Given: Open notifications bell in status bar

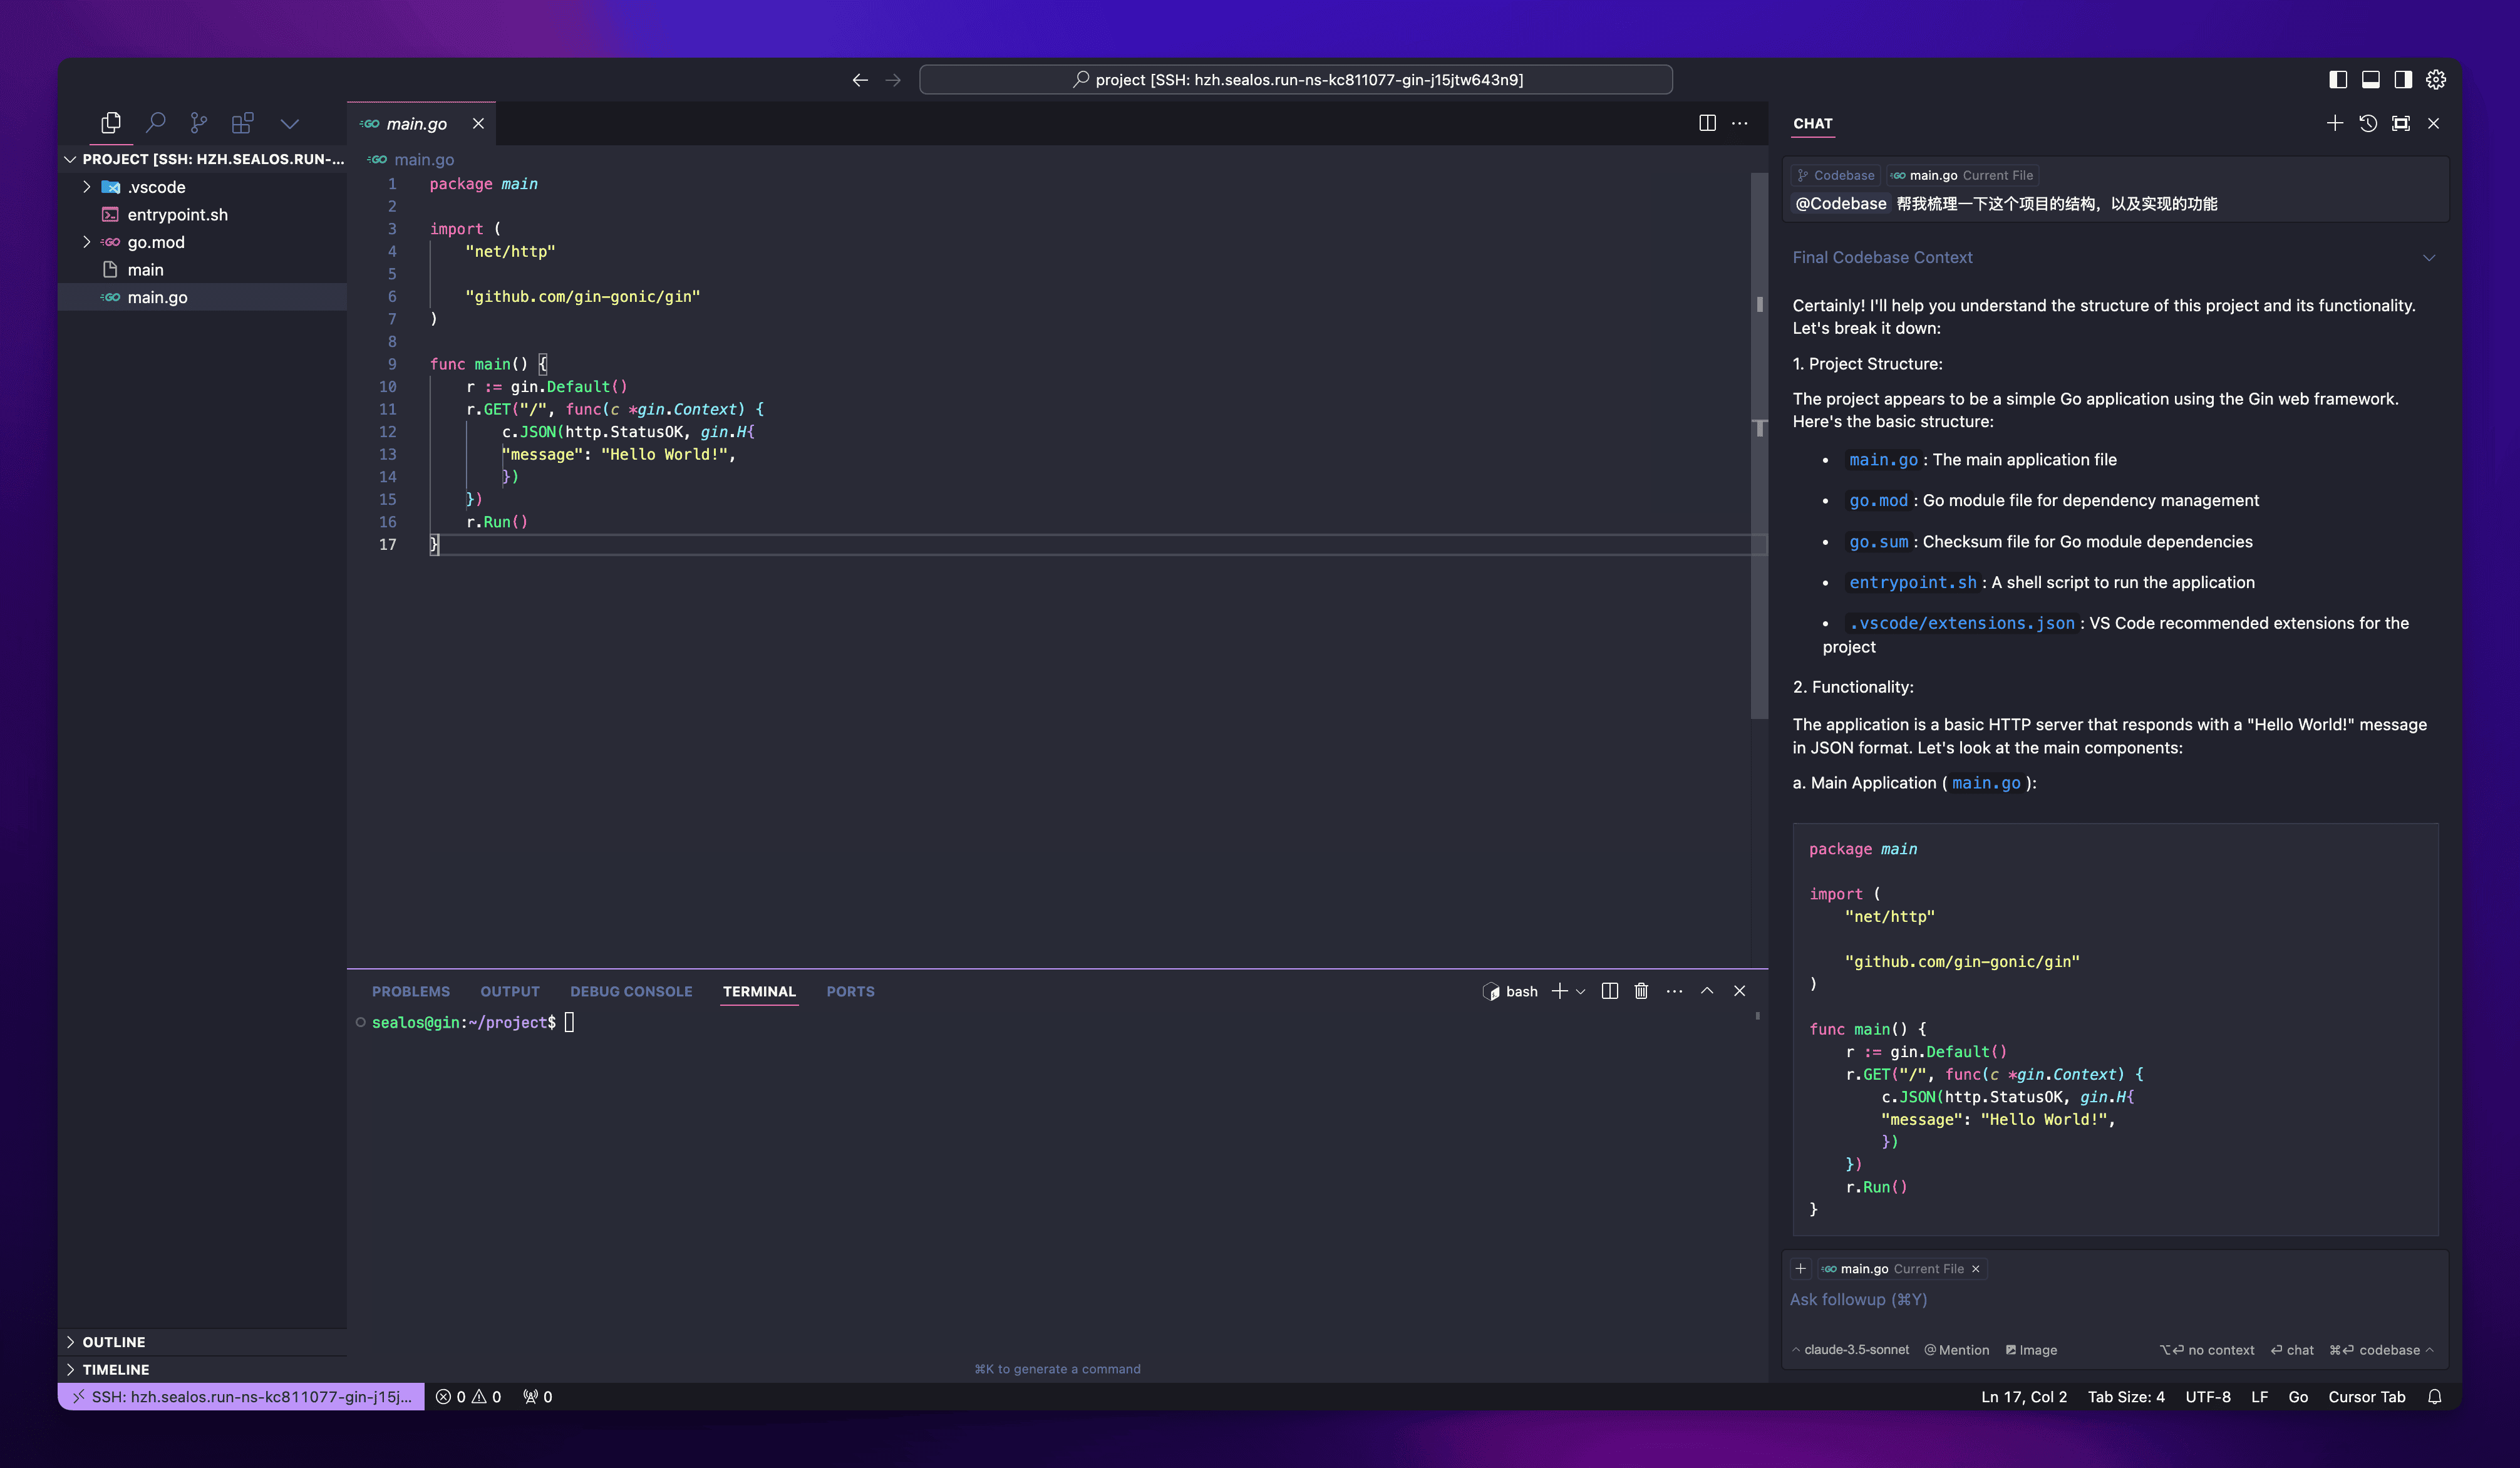Looking at the screenshot, I should (2434, 1397).
